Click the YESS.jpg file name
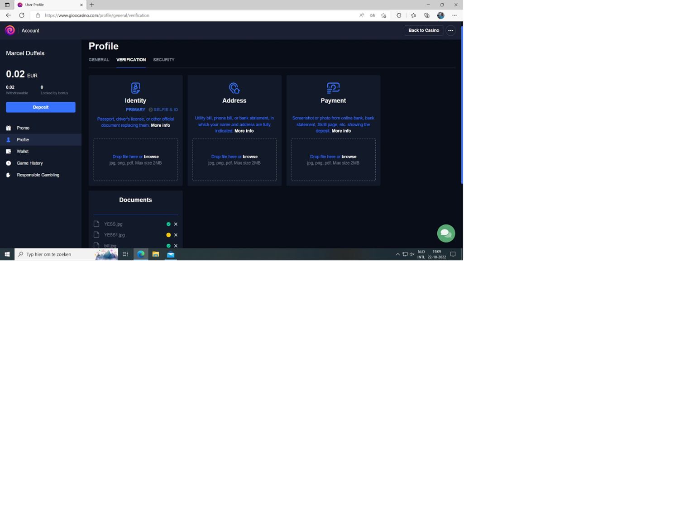679x509 pixels. (x=113, y=224)
